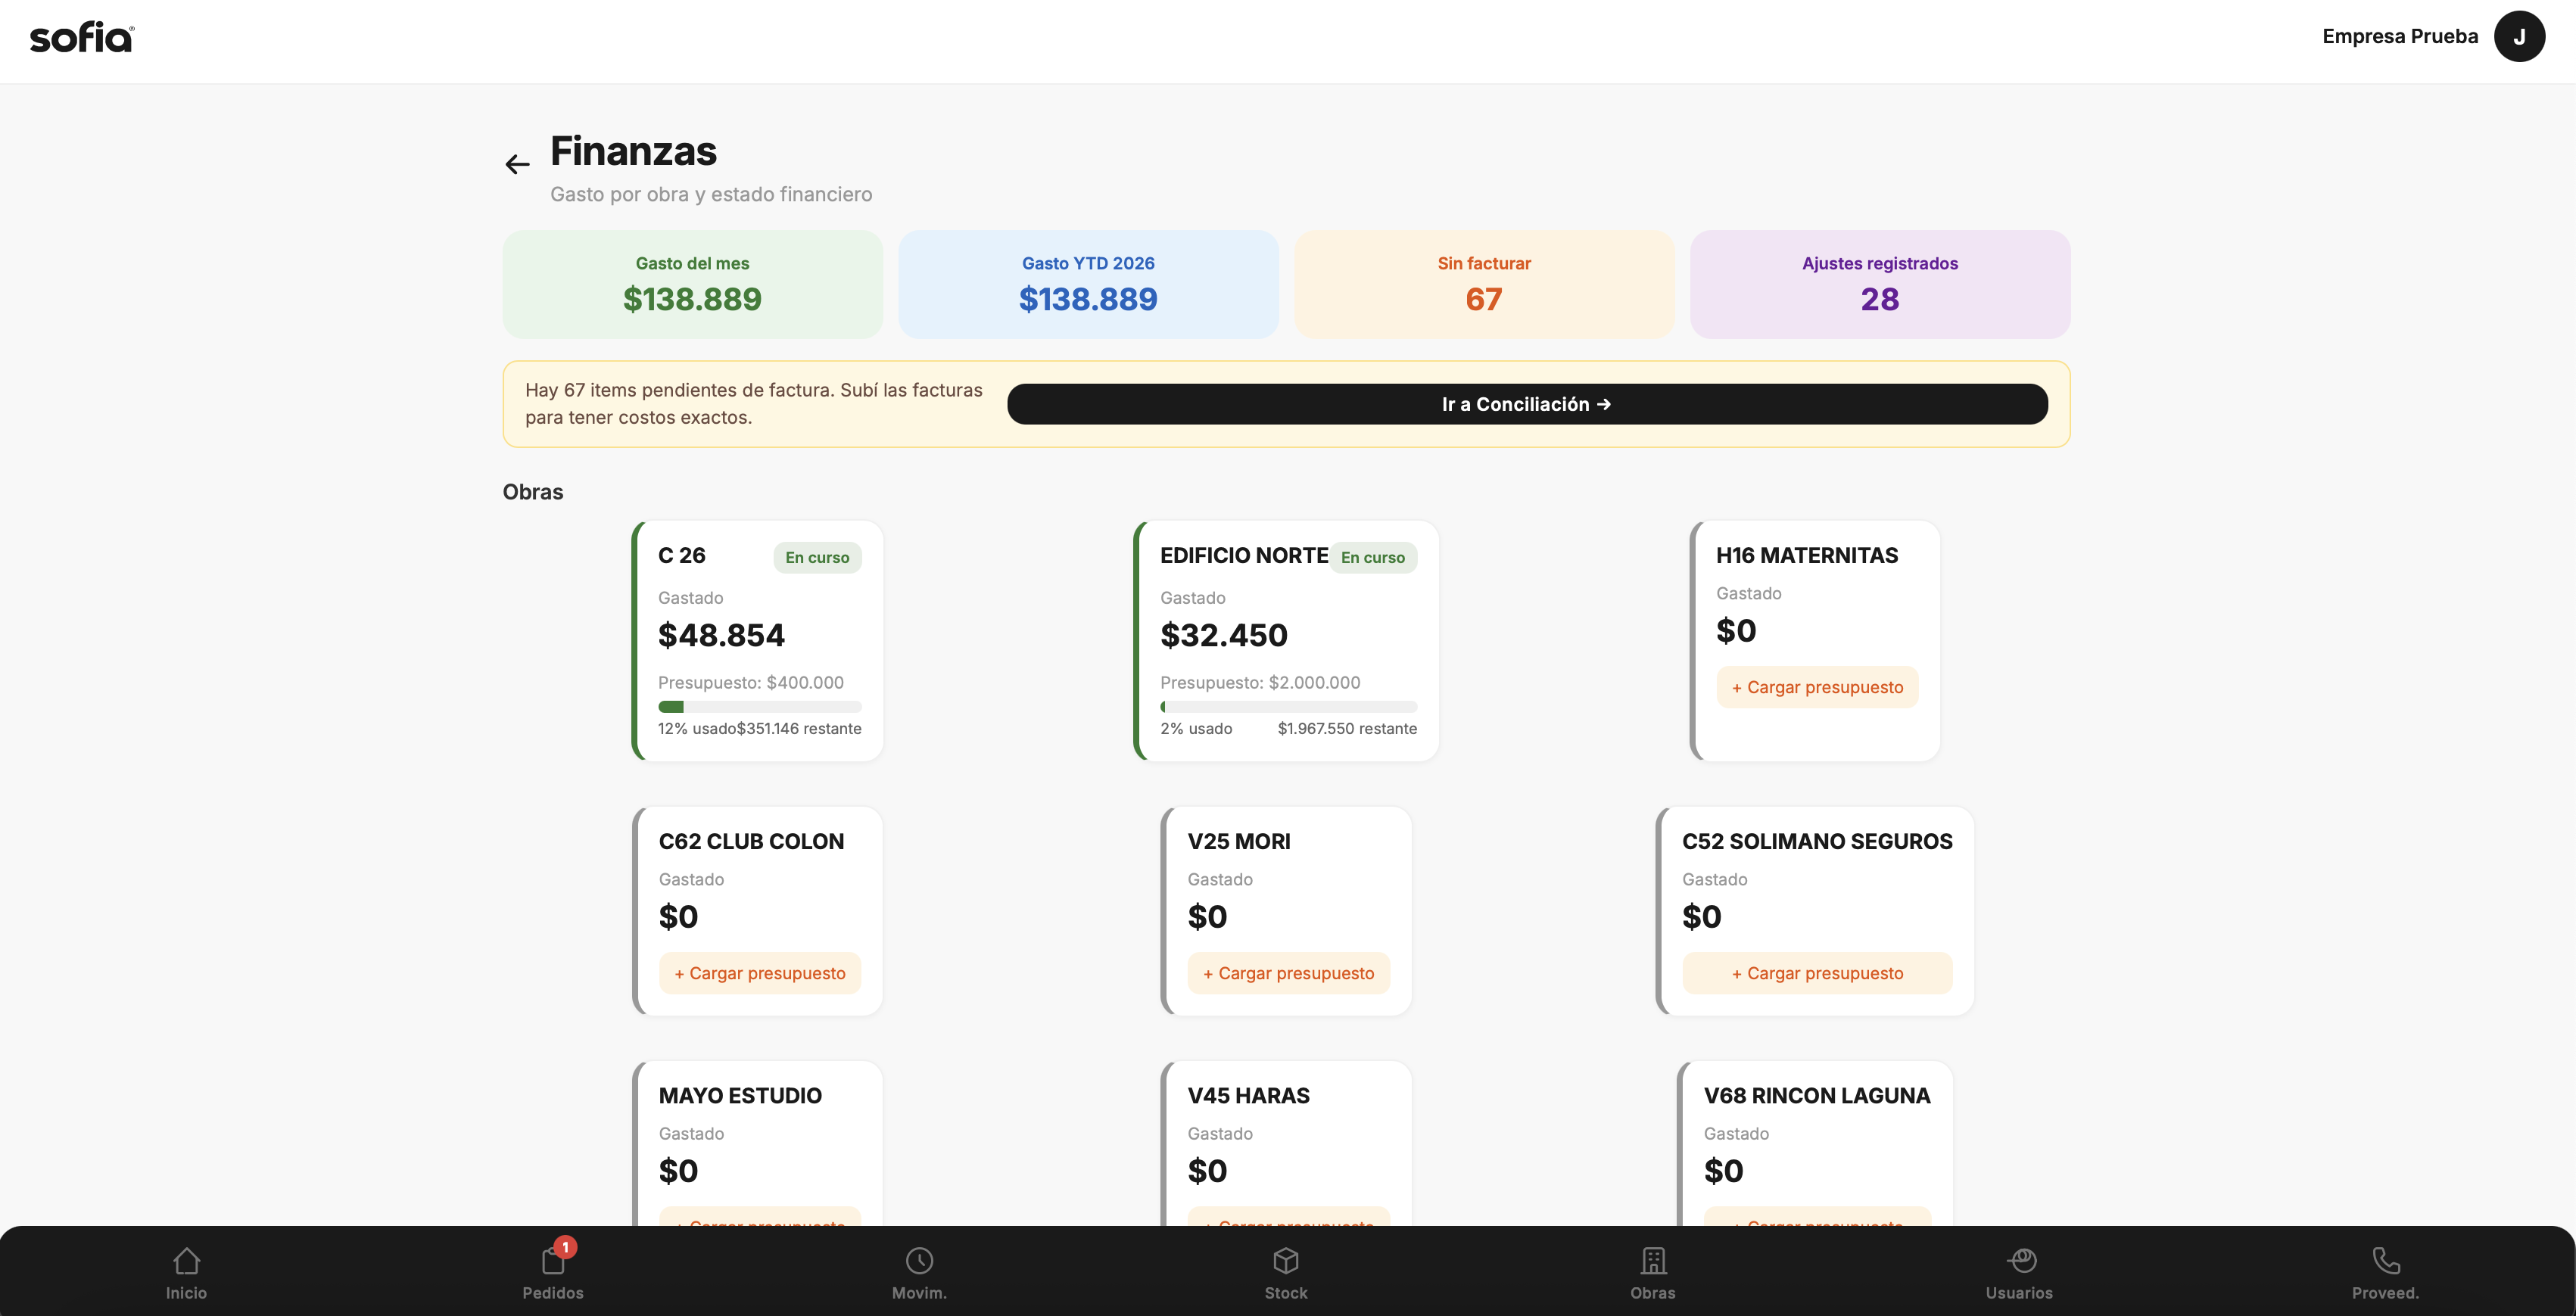Image resolution: width=2576 pixels, height=1316 pixels.
Task: Load a budget for C62 CLUB COLON
Action: tap(759, 973)
